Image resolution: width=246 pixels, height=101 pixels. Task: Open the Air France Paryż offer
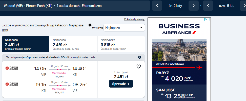(179, 76)
